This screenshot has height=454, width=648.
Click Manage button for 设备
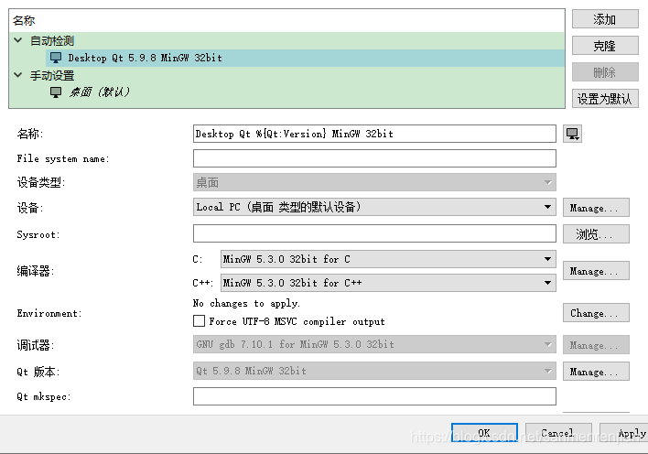pyautogui.click(x=596, y=208)
